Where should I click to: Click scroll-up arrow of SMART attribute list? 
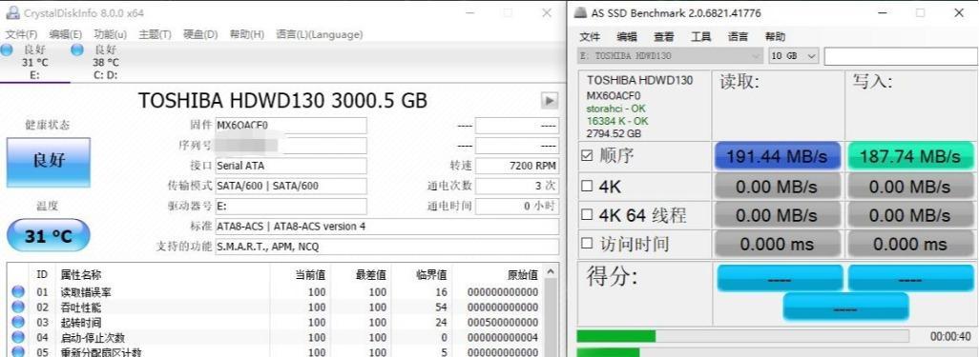(x=550, y=272)
